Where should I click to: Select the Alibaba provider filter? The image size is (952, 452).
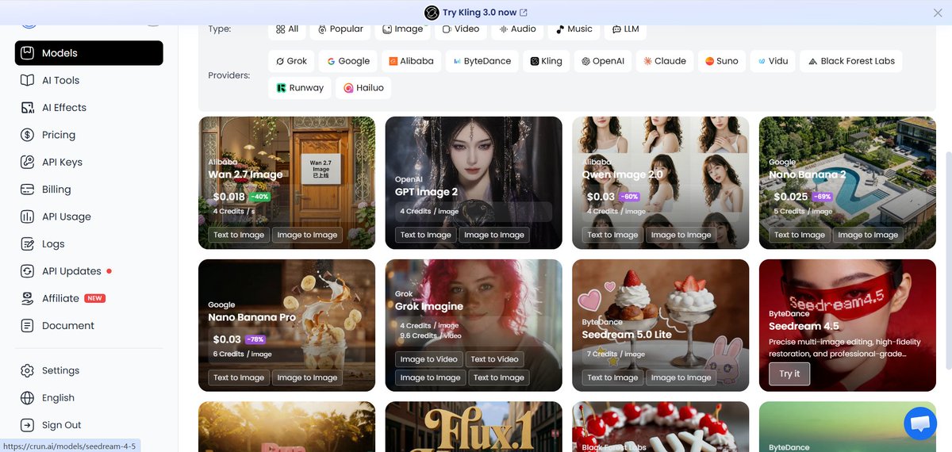pos(411,61)
